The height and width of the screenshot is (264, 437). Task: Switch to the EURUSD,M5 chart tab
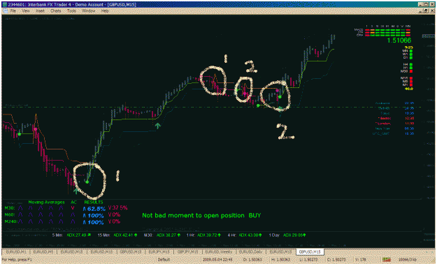tap(43, 251)
